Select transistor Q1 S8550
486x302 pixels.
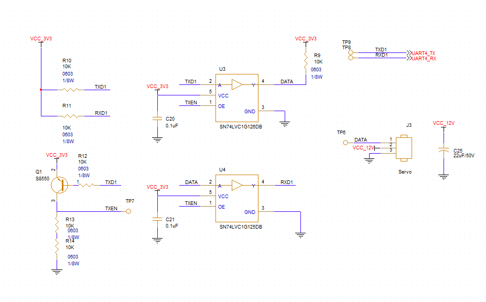(59, 185)
